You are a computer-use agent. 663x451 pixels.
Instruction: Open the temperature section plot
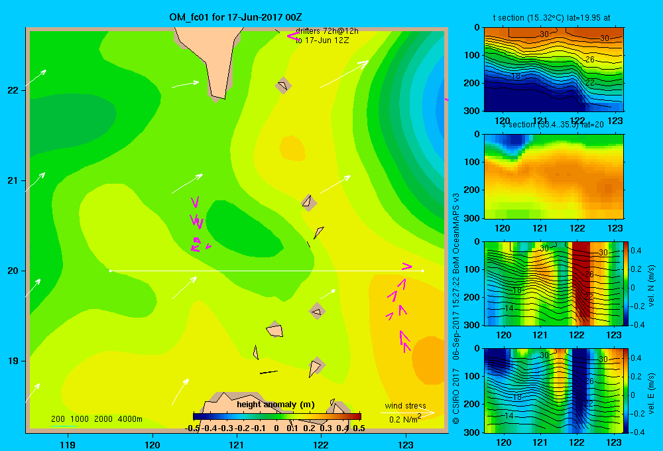tap(554, 70)
